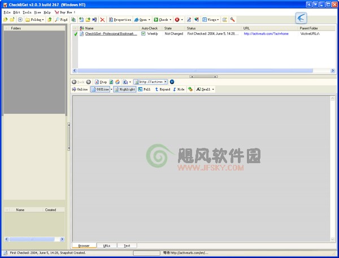The width and height of the screenshot is (339, 258).
Task: Switch to the Browser tab
Action: click(84, 246)
